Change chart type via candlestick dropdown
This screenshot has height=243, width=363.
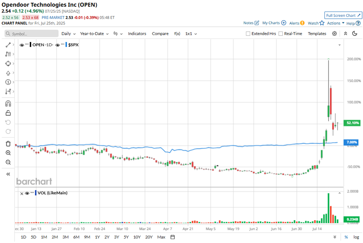[x=118, y=34]
